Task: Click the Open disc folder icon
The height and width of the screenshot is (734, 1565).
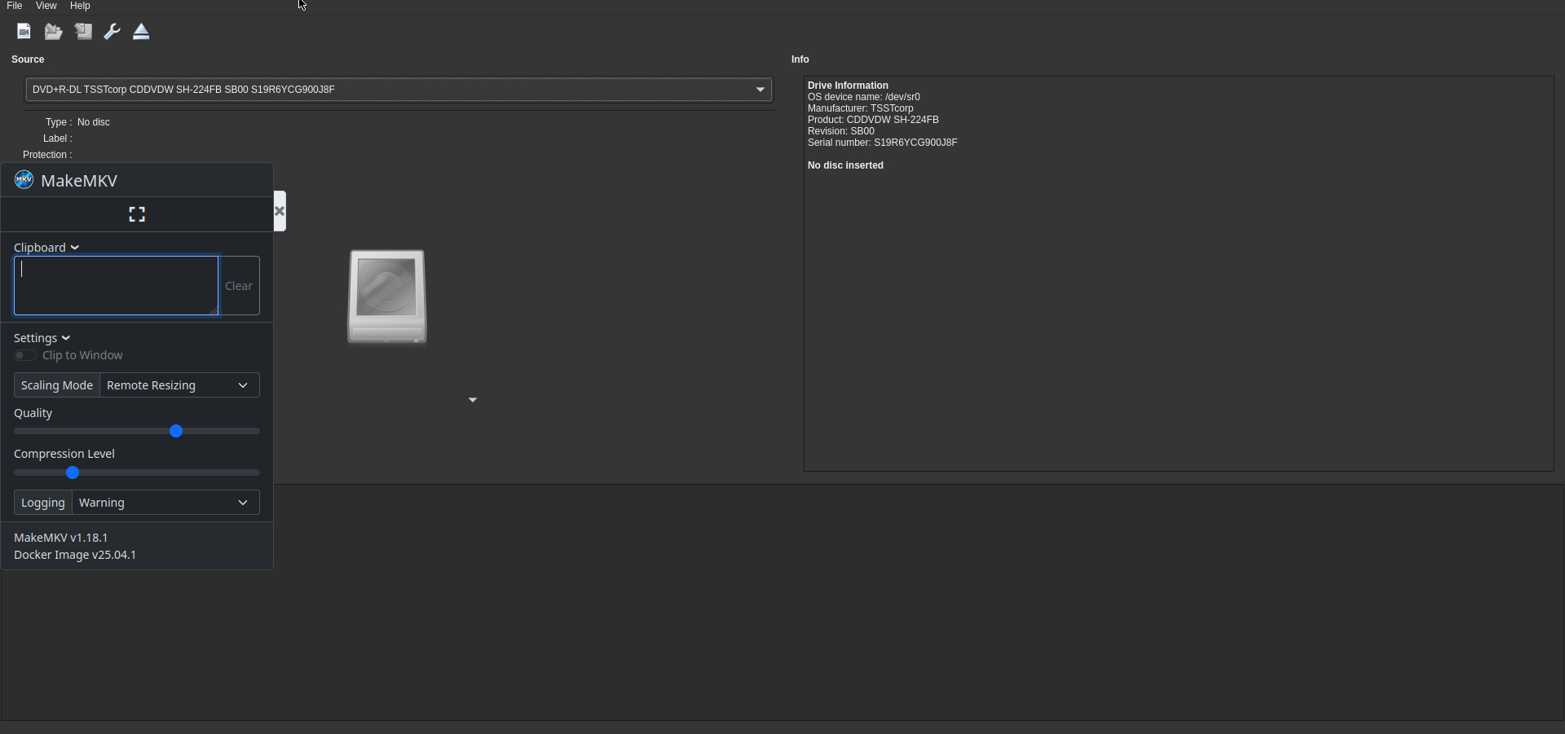Action: pos(53,32)
